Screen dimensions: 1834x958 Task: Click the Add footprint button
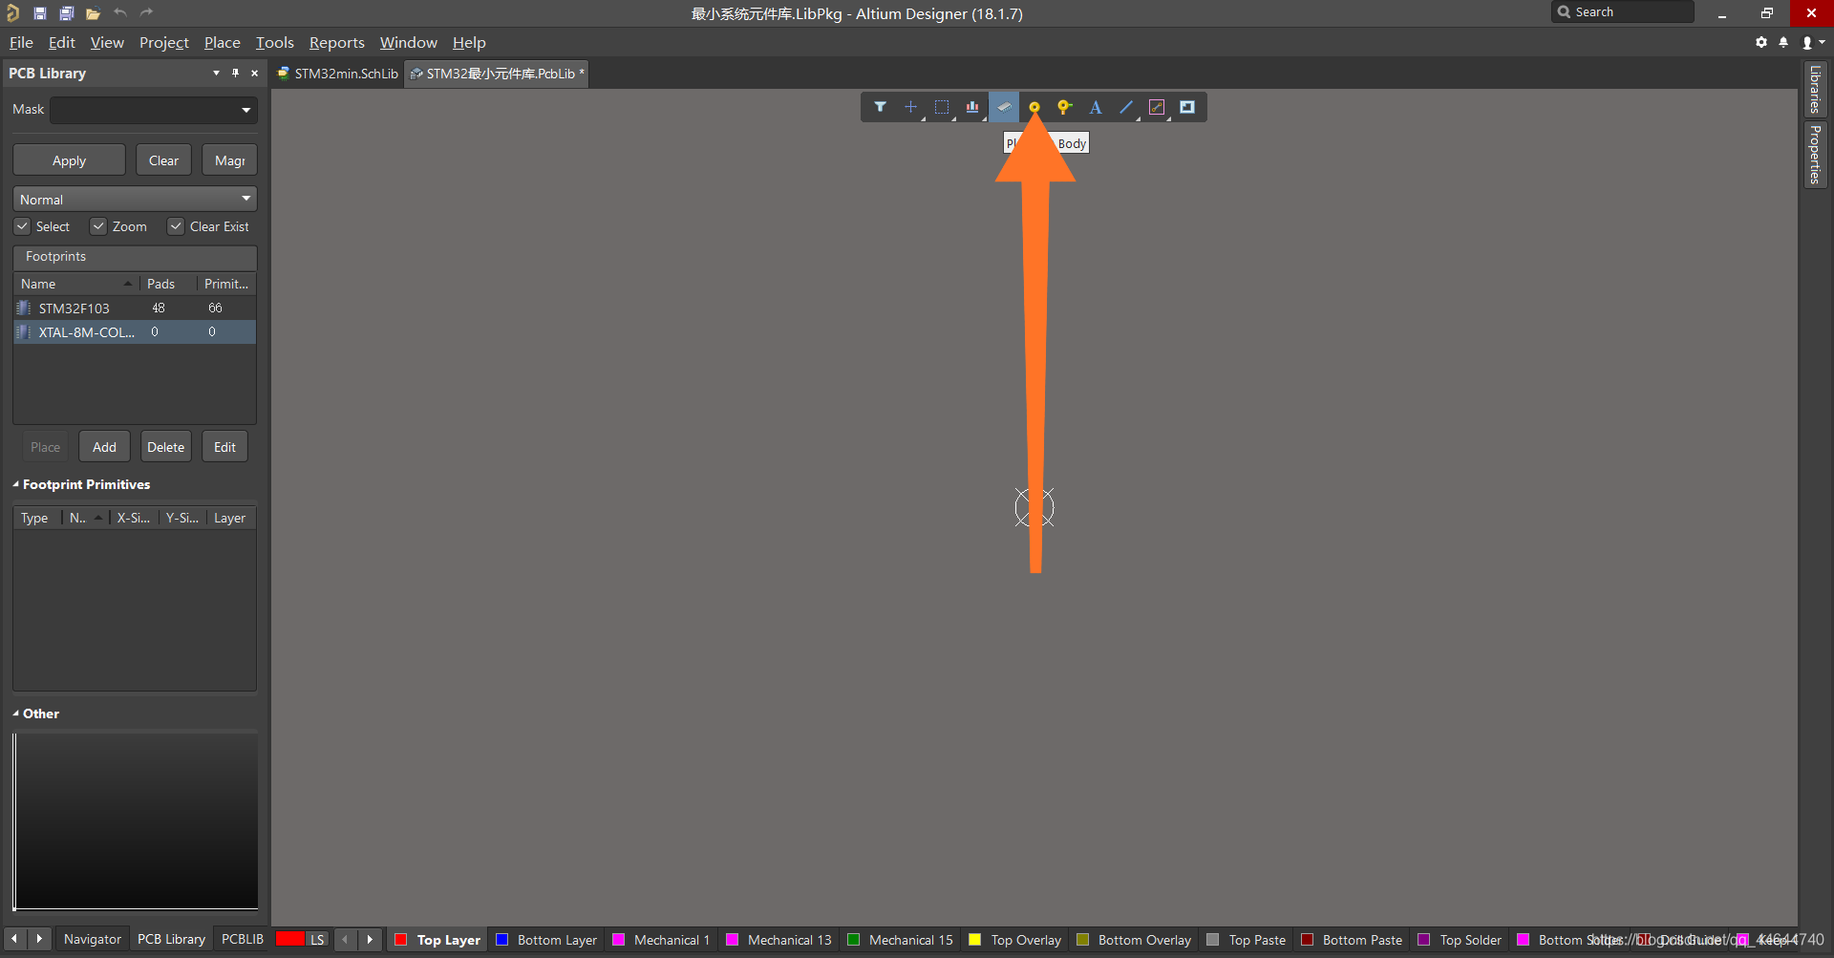104,447
